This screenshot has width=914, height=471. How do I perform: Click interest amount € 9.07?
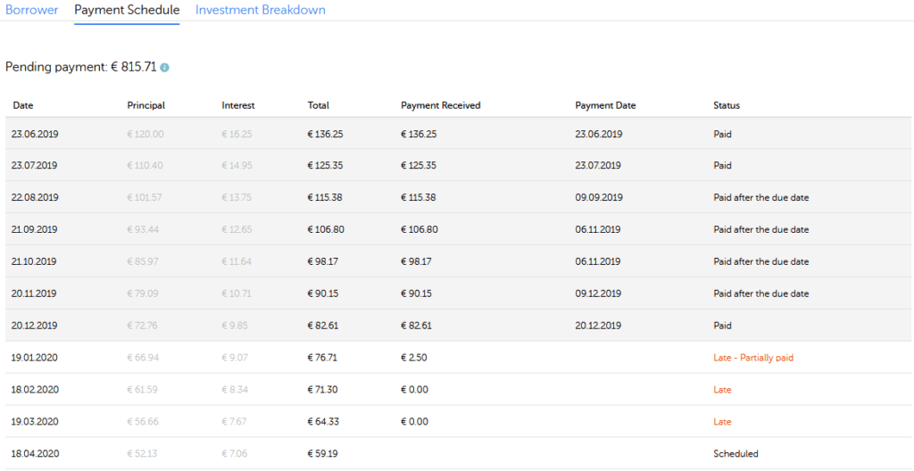(x=235, y=358)
